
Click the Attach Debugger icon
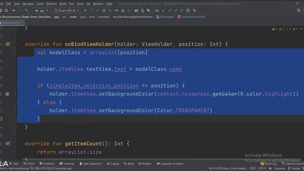[123, 10]
